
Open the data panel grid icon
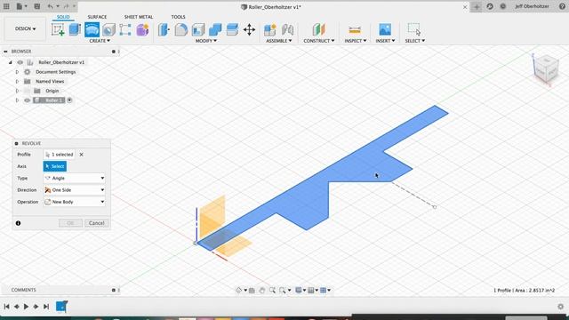(6, 6)
